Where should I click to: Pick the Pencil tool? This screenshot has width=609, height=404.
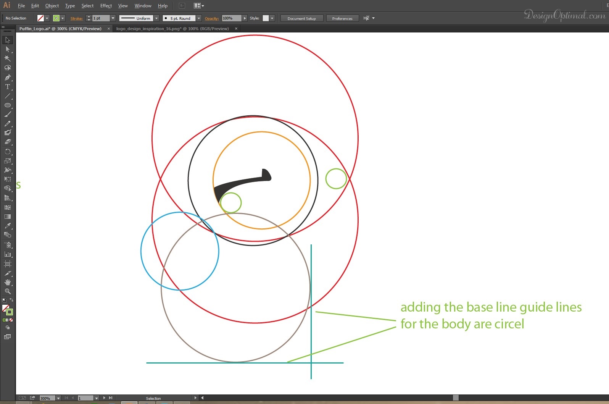[x=8, y=123]
